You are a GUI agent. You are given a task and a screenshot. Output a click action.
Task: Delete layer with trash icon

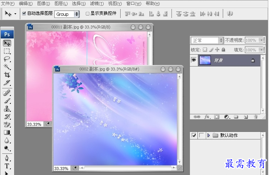pyautogui.click(x=256, y=117)
